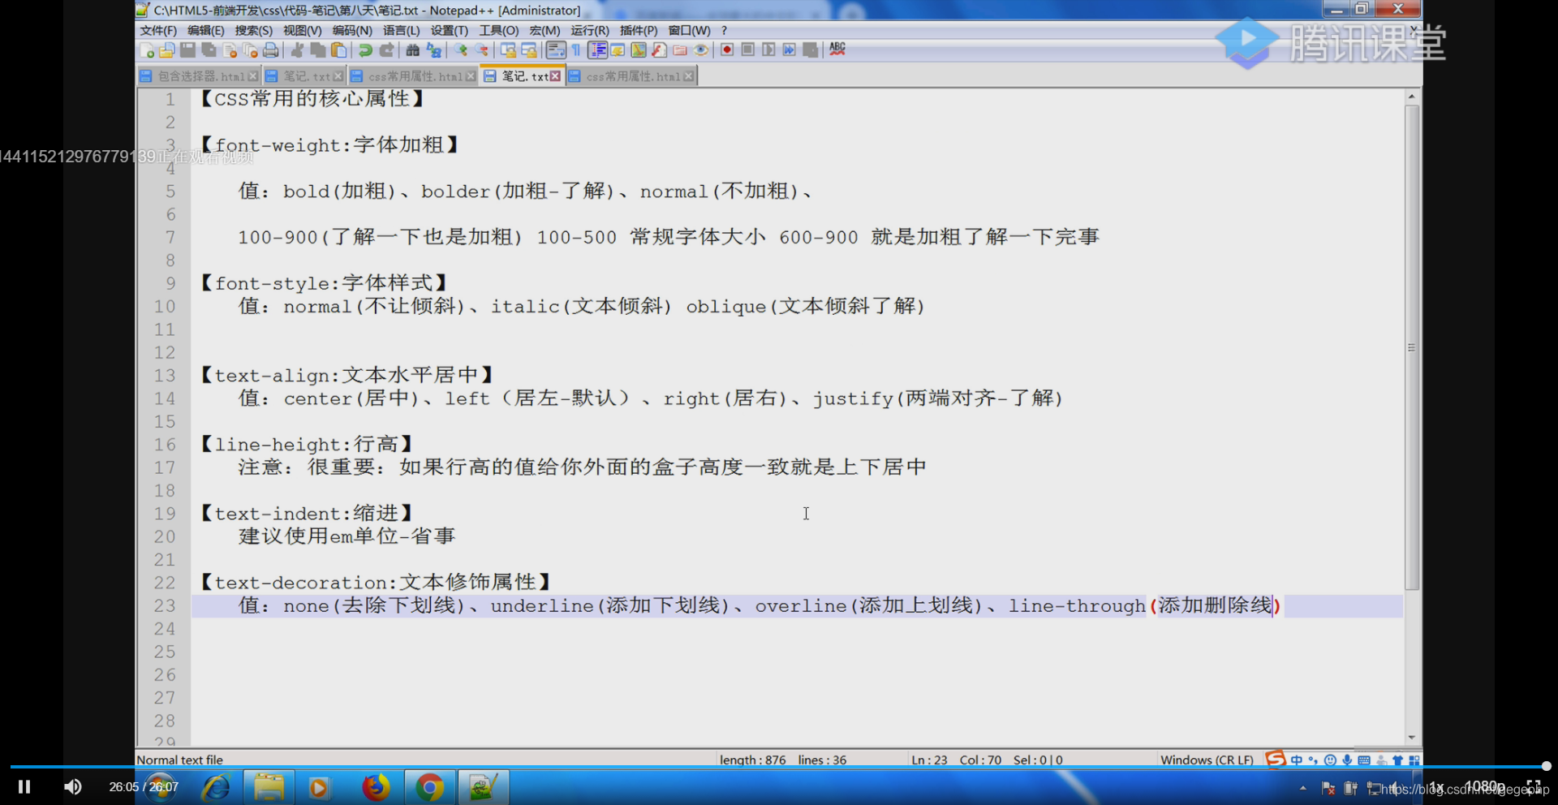
Task: Click the Save toolbar icon
Action: [x=187, y=50]
